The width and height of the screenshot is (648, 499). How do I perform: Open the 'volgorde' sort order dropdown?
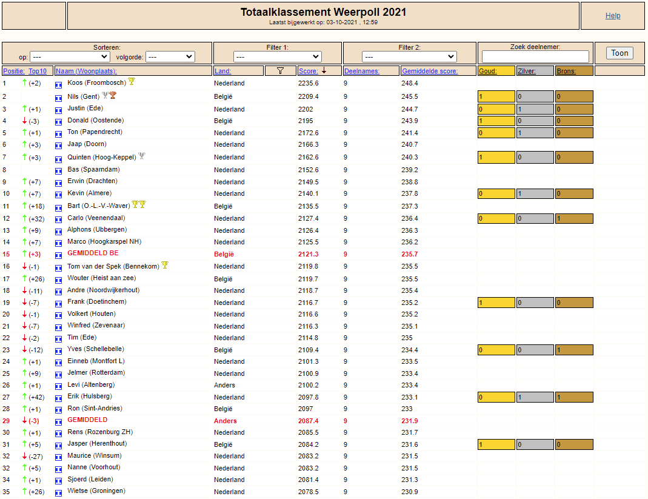tap(171, 56)
